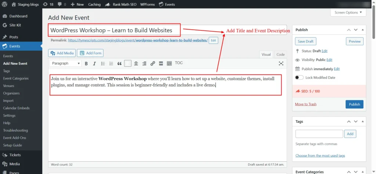Move the Tags panel up
This screenshot has width=376, height=174.
pos(349,122)
